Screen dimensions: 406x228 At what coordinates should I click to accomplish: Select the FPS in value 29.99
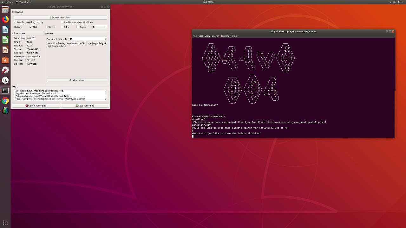[x=29, y=42]
